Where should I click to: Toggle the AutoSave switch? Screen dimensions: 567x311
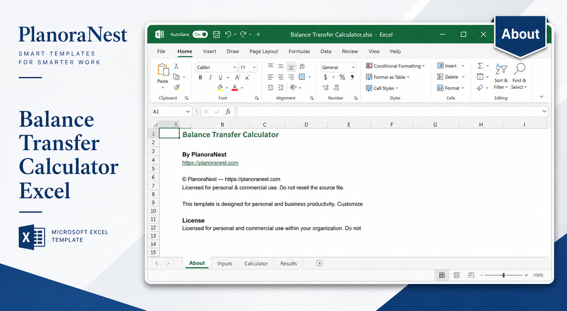(200, 34)
